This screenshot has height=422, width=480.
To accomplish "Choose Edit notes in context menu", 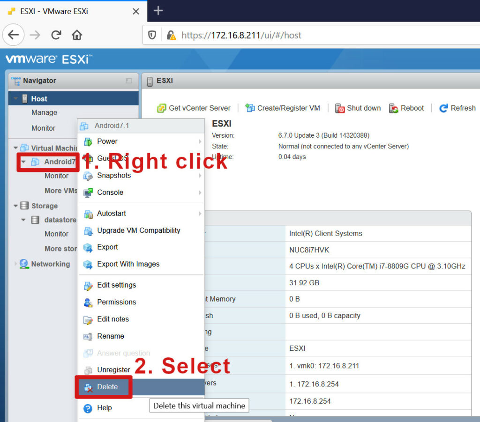I will 141,319.
